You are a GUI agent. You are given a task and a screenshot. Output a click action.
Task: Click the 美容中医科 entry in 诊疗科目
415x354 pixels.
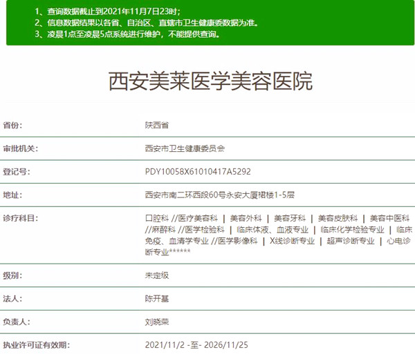click(389, 218)
